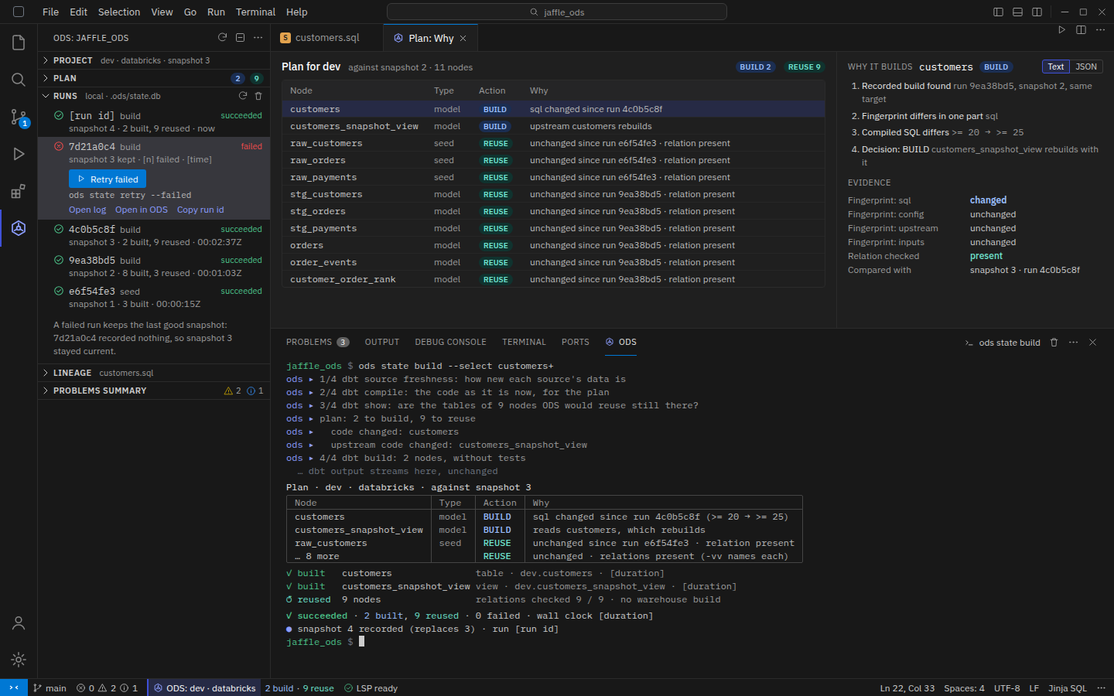Open Source Control in the activity bar
The height and width of the screenshot is (696, 1114).
coord(19,117)
